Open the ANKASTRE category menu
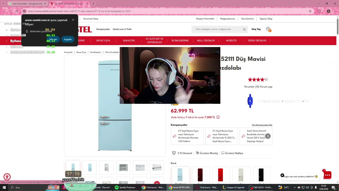The height and width of the screenshot is (191, 339). click(x=129, y=41)
